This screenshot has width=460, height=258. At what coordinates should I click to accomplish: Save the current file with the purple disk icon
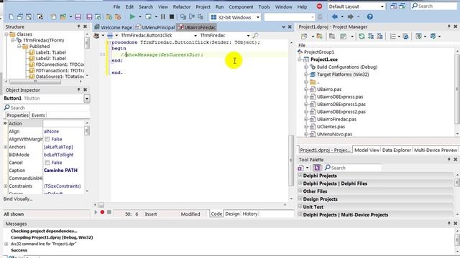78,17
